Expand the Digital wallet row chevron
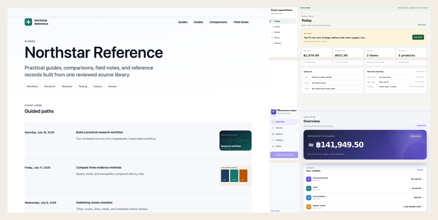This screenshot has width=438, height=220. 423,207
